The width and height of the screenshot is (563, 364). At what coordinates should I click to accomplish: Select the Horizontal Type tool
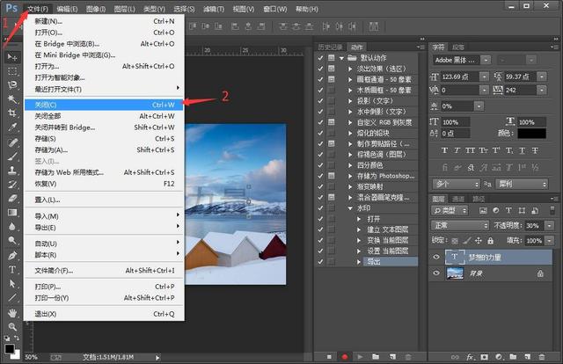tap(12, 270)
